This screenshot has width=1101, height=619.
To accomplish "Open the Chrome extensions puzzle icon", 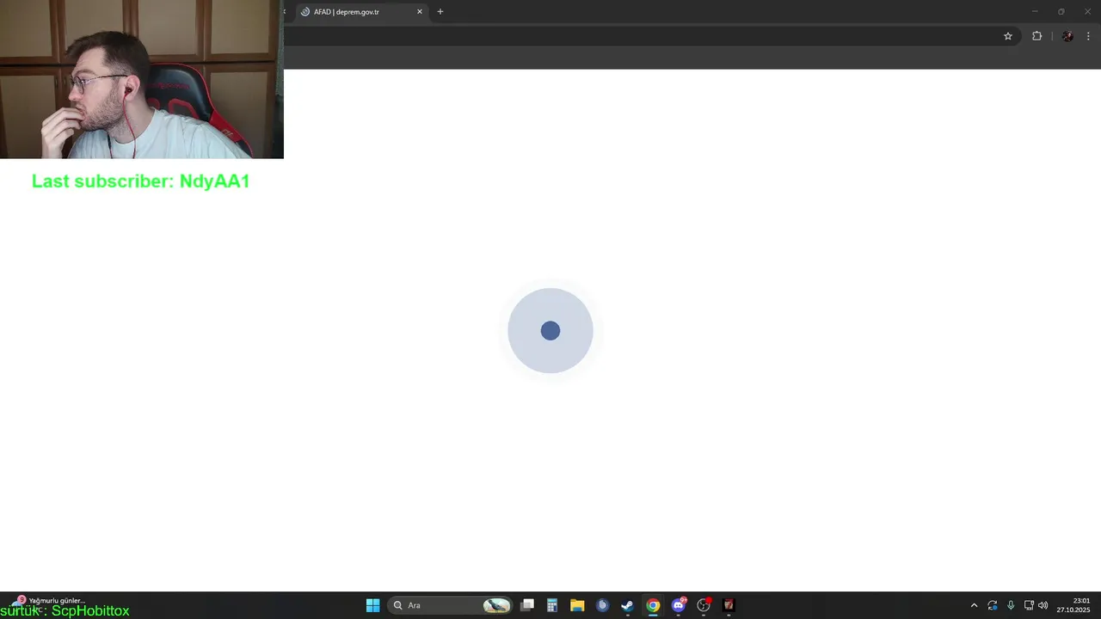I will 1036,36.
